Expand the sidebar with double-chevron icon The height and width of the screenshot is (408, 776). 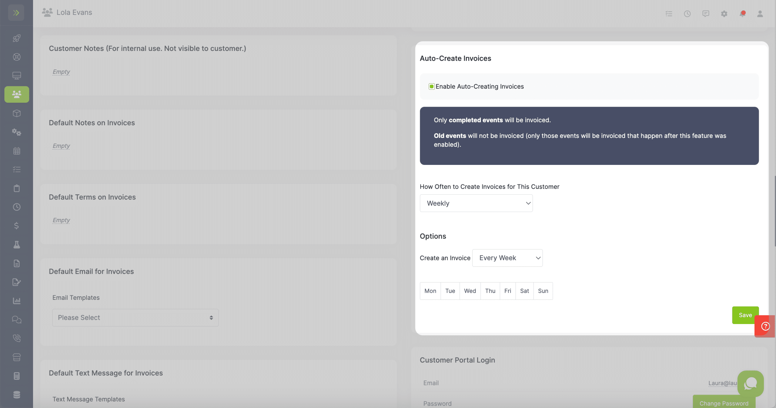click(16, 13)
